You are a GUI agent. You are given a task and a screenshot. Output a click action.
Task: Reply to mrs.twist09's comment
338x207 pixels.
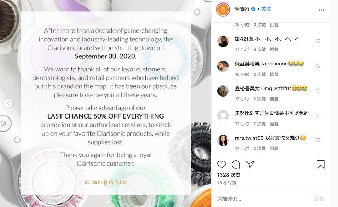[274, 149]
